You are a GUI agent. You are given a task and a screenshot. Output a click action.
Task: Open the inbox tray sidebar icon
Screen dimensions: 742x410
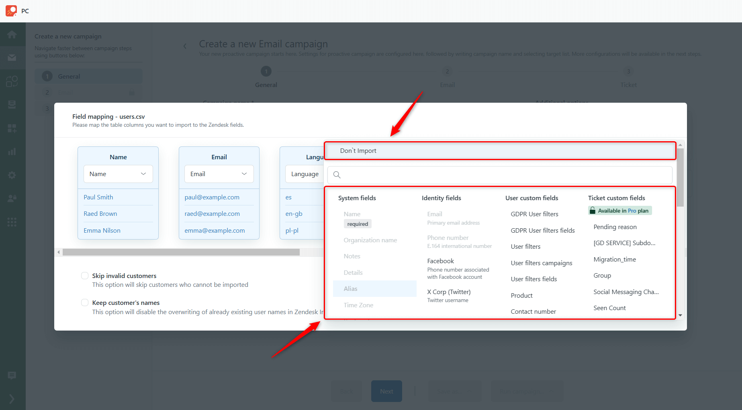[x=12, y=105]
